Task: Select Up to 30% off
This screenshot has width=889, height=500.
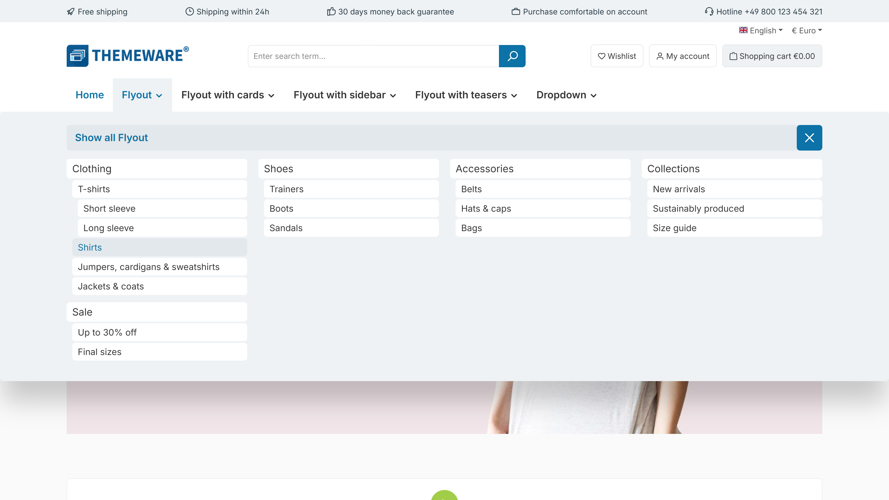Action: tap(160, 332)
